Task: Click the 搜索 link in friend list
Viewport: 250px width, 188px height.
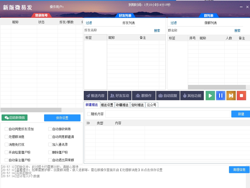Action: [x=157, y=30]
